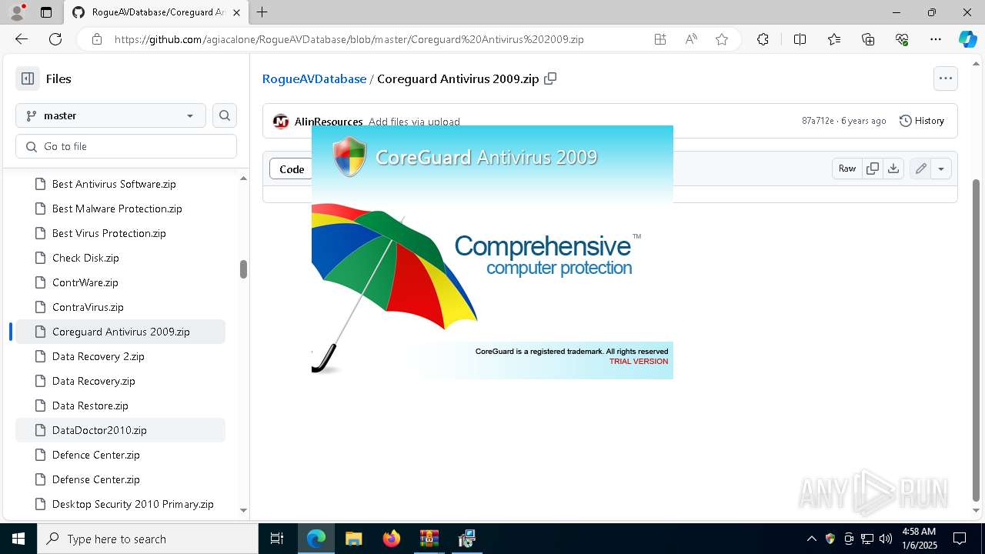Click the taskbar search box
Image resolution: width=985 pixels, height=554 pixels.
pos(148,539)
